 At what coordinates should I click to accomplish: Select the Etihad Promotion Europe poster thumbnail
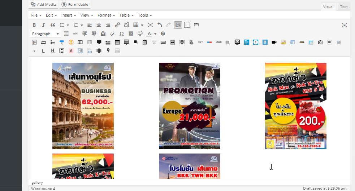pos(190,106)
